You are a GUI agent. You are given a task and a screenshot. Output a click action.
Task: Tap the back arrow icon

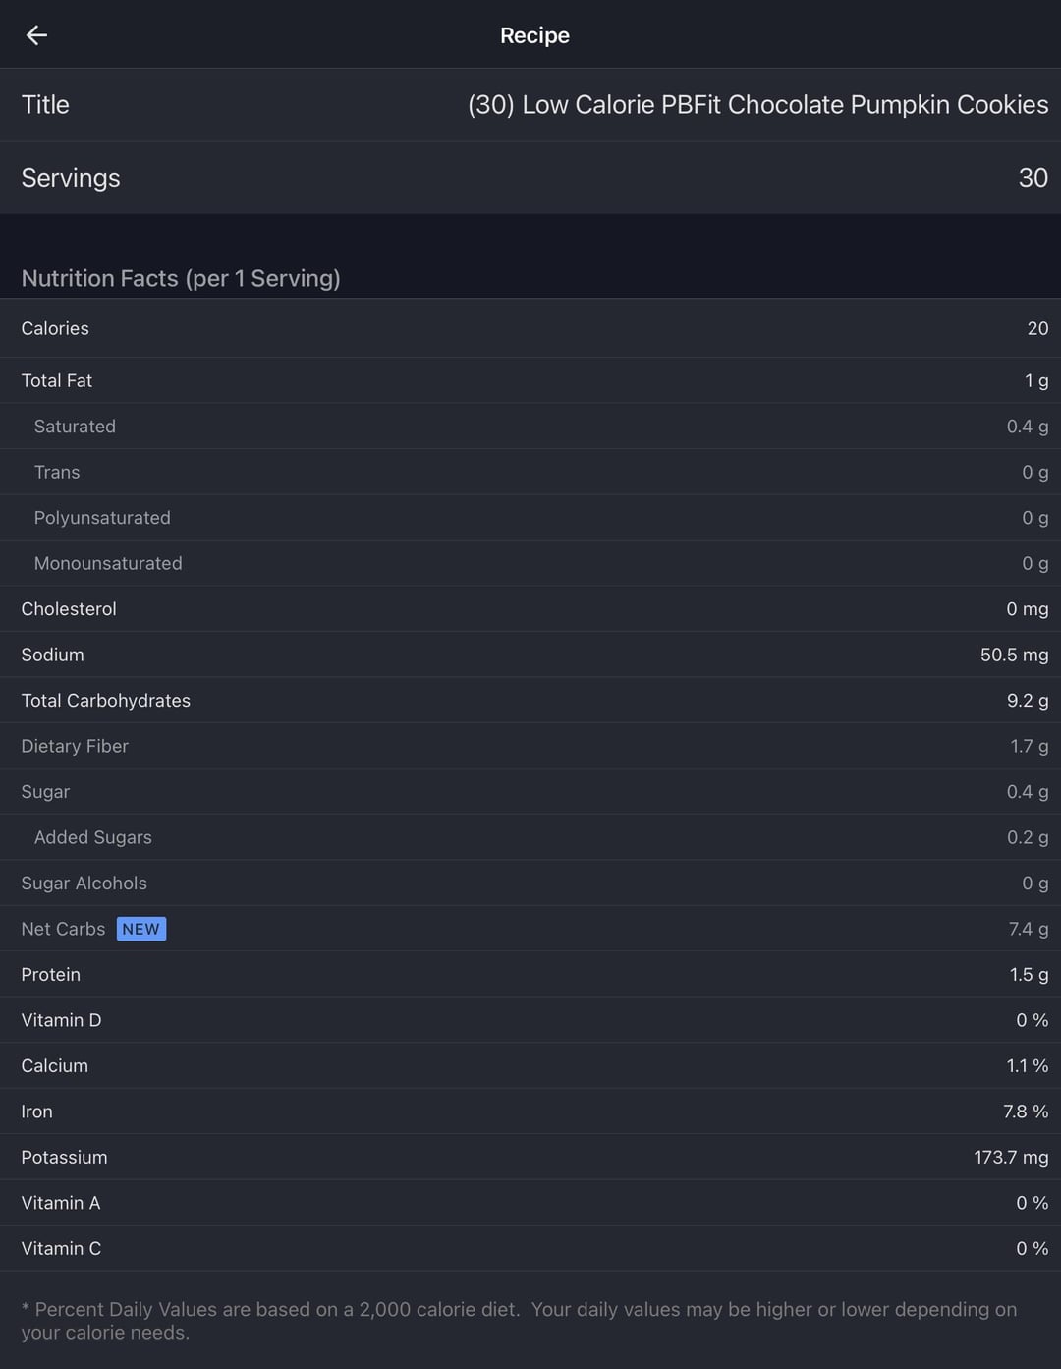point(36,35)
